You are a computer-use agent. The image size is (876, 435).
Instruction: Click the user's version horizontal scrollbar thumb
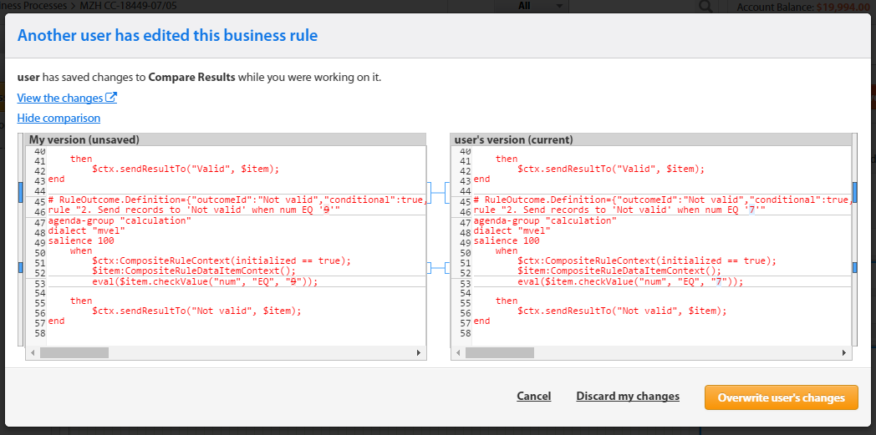tap(500, 353)
